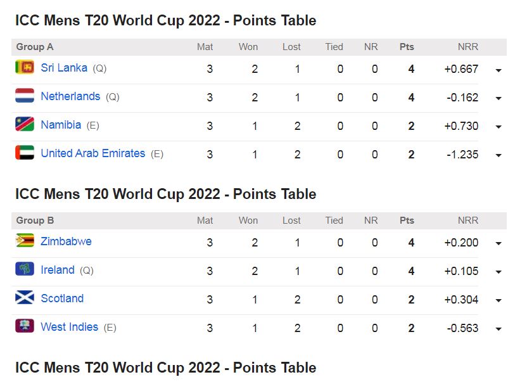Viewport: 515px width, 384px height.
Task: Click the West Indies team logo icon
Action: point(25,327)
